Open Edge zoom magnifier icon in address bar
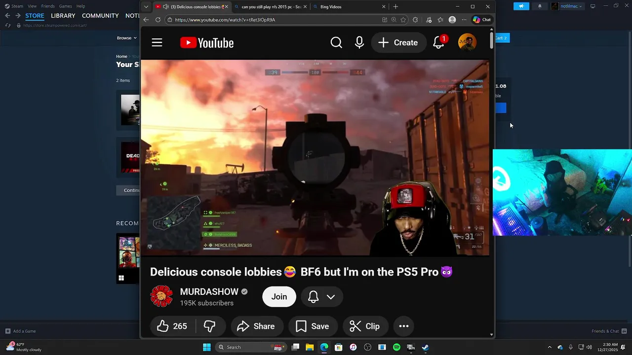The width and height of the screenshot is (632, 355). coord(394,20)
